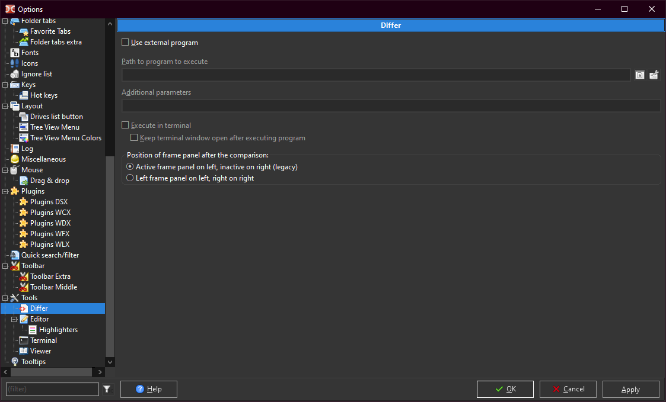Open Help for the options dialog

click(x=148, y=389)
